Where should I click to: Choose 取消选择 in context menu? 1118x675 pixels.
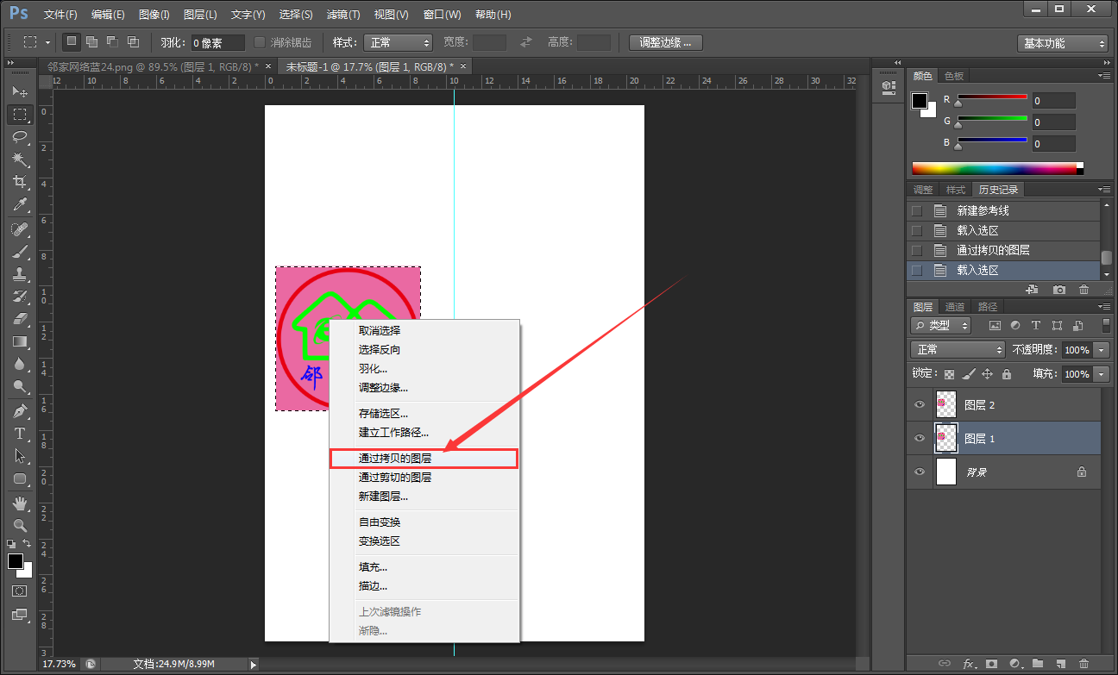pyautogui.click(x=424, y=330)
